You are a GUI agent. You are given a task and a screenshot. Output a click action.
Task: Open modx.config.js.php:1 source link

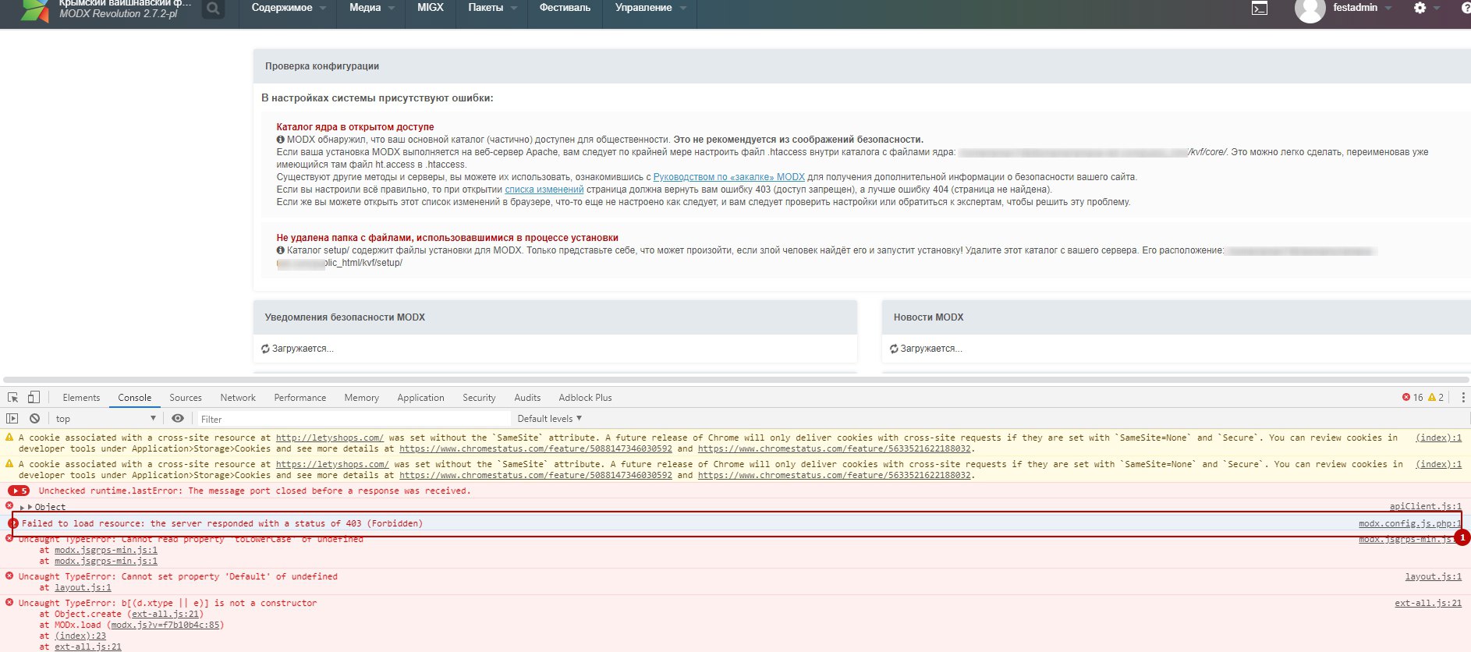coord(1410,524)
